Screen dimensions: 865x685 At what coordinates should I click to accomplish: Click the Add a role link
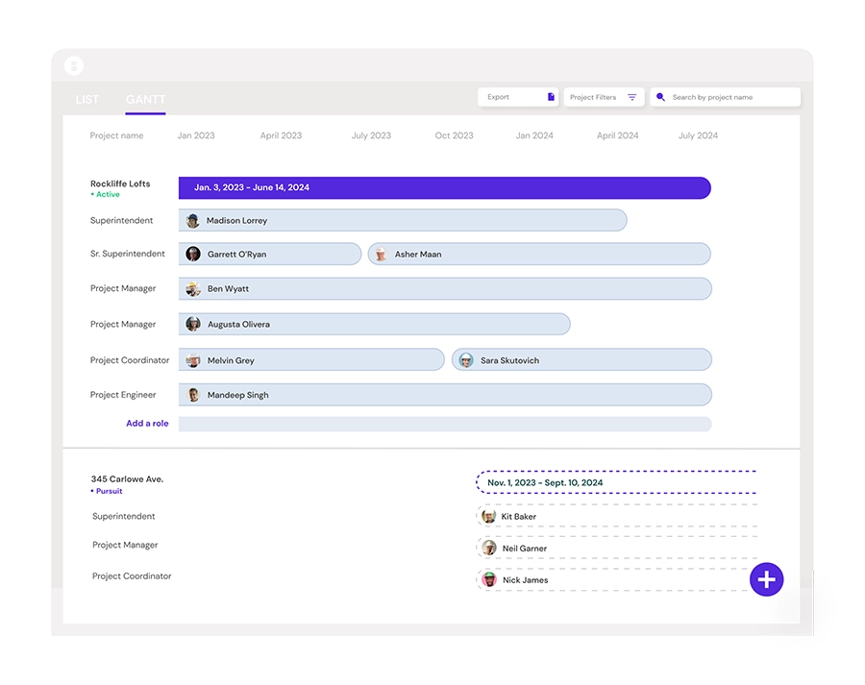(147, 424)
